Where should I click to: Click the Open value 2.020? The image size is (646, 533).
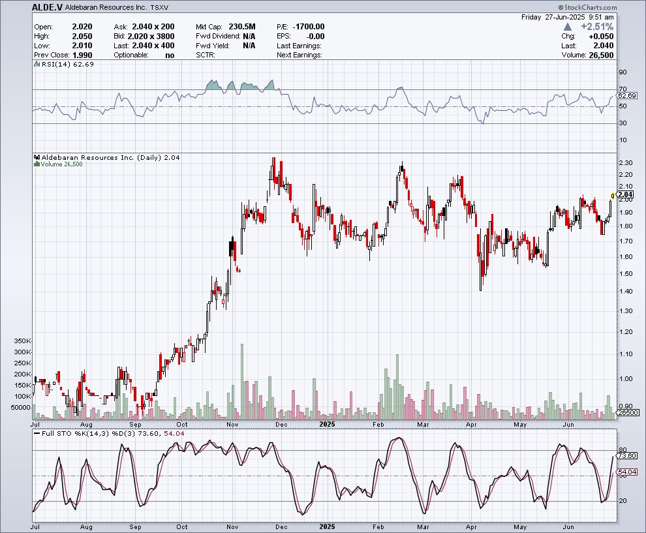point(82,27)
